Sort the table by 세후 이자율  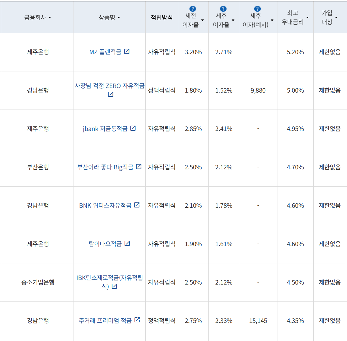[x=233, y=20]
